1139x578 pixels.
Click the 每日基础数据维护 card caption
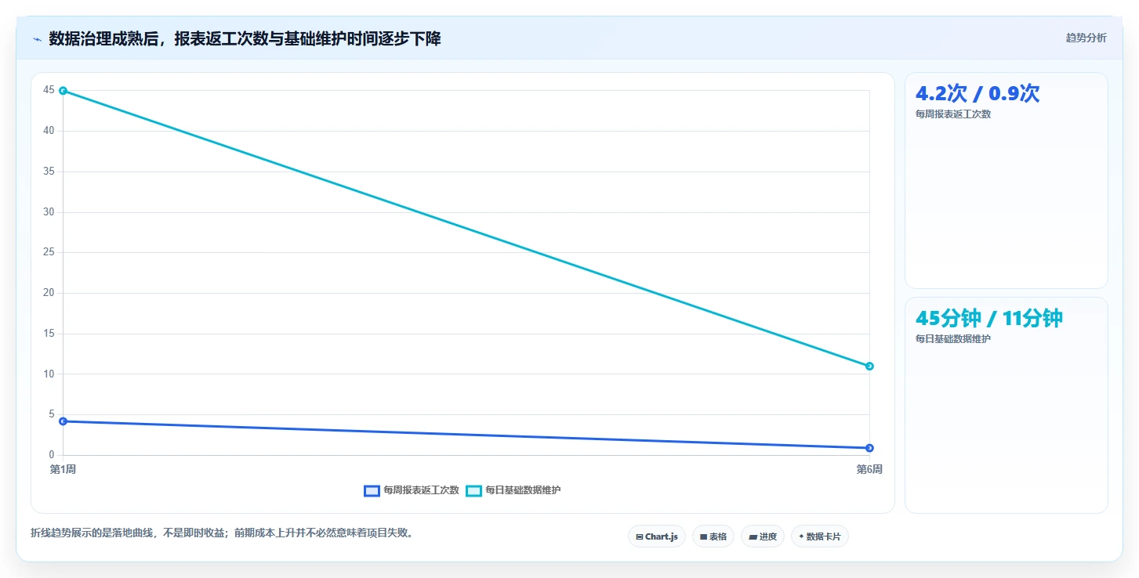coord(953,339)
